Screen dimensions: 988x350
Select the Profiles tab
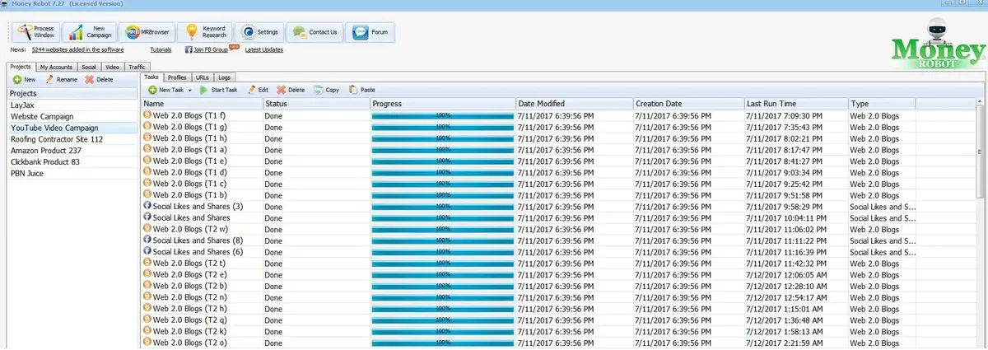(x=177, y=77)
